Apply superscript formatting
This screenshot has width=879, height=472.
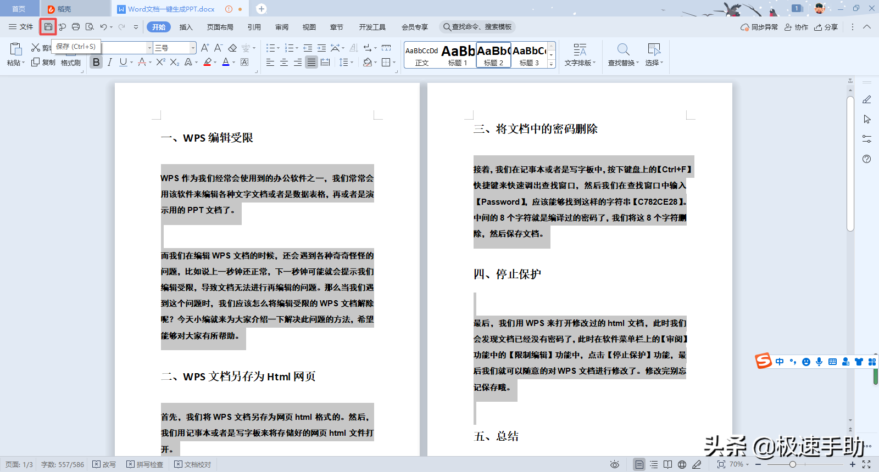coord(160,62)
